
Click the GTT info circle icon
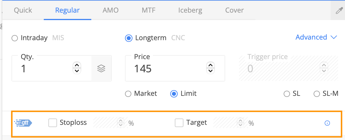[327, 123]
